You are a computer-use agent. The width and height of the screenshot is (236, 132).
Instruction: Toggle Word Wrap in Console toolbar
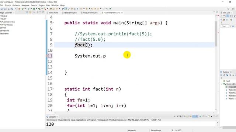[x=191, y=116]
